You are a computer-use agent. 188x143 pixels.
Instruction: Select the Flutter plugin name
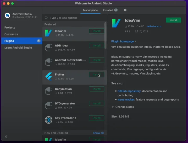click(59, 75)
